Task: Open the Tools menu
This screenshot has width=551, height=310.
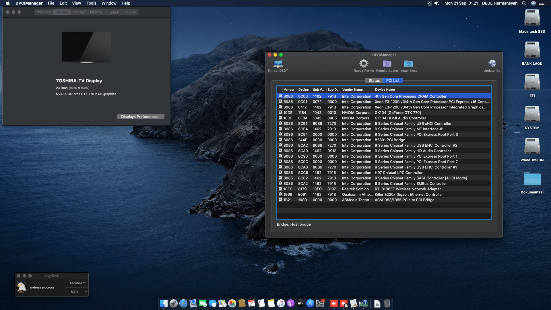Action: (91, 3)
